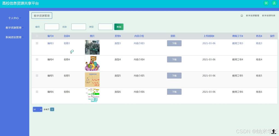Viewport: 279px width, 136px height.
Task: Click the scroll-to-top arrow icon
Action: tap(274, 131)
